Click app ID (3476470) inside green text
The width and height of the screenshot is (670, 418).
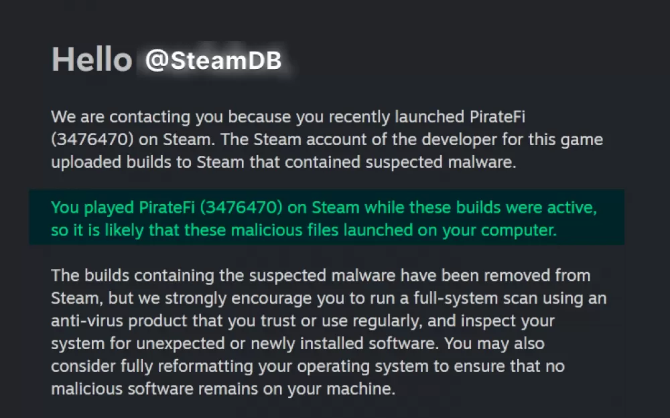coord(241,207)
